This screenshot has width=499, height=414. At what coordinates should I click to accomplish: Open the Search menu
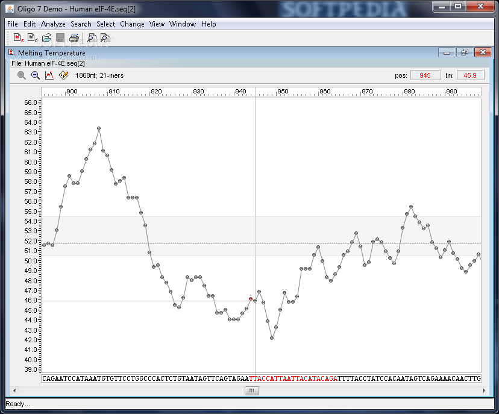tap(81, 24)
